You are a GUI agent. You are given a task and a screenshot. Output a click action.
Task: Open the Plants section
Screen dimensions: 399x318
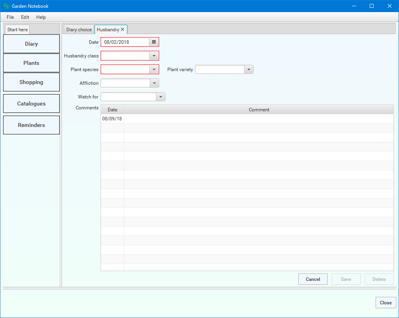click(31, 63)
